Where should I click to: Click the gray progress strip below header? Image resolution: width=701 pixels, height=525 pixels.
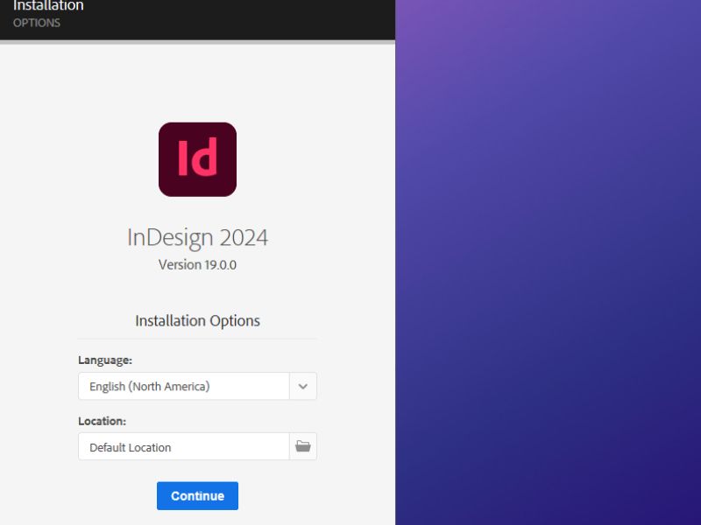197,41
